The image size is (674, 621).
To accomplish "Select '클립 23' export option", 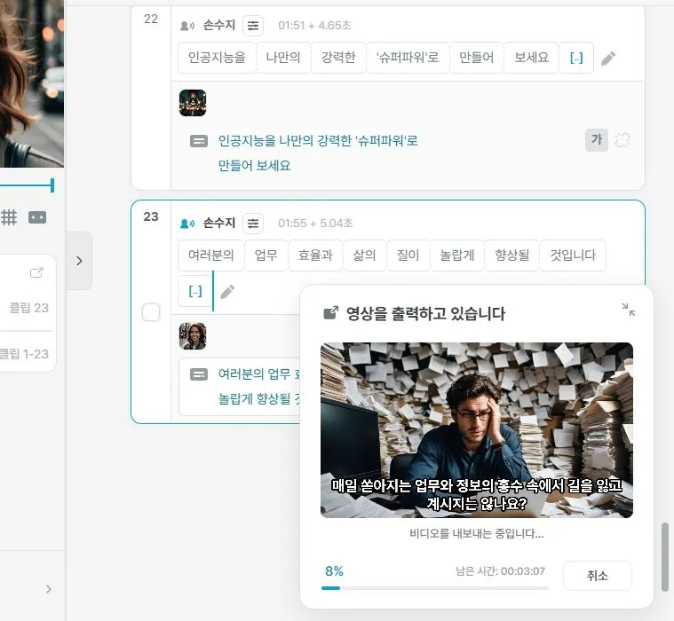I will [x=28, y=308].
